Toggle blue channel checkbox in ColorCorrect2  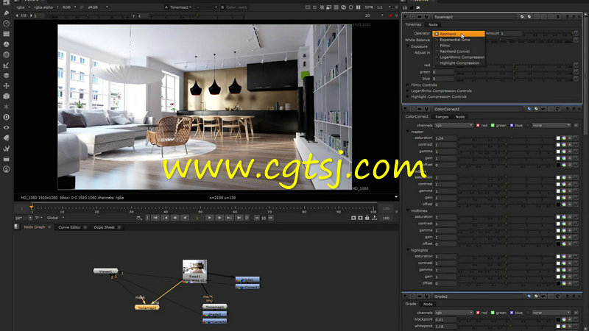point(512,125)
